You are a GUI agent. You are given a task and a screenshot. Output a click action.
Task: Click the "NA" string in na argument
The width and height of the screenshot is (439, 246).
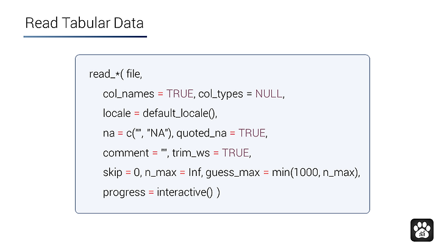click(159, 133)
